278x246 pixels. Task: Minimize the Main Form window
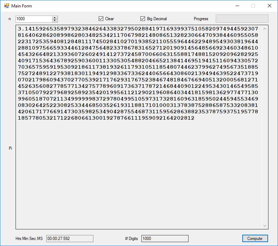pyautogui.click(x=237, y=6)
